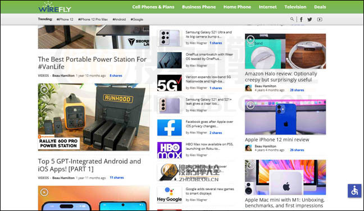Open Apple iPhone 12 mini review headline
This screenshot has height=211, width=364.
(277, 140)
